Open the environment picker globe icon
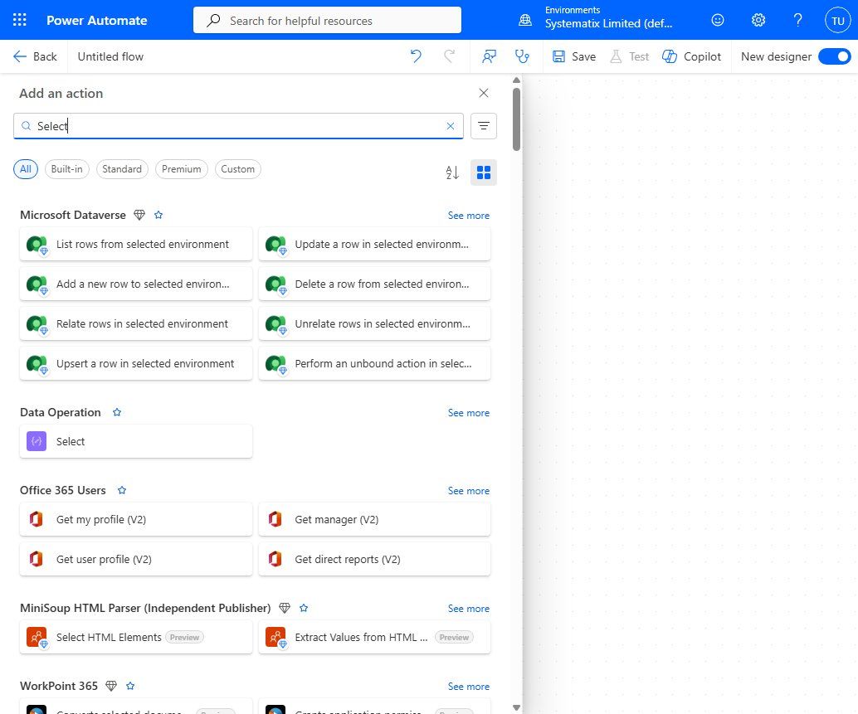 [524, 20]
